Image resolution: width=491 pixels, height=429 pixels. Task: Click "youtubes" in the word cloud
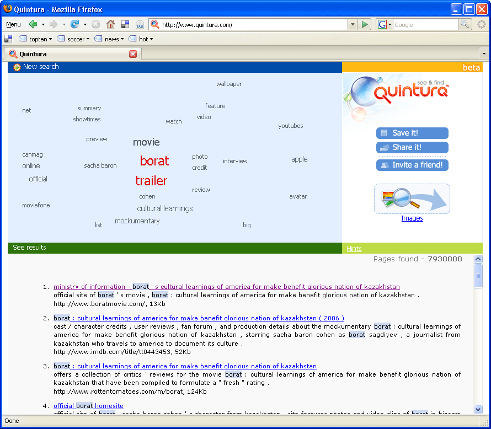coord(291,126)
